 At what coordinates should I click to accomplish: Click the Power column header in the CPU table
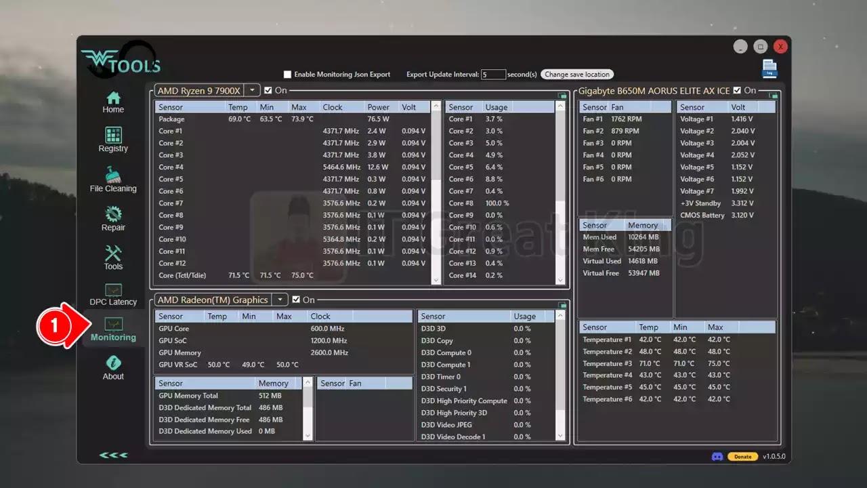[x=381, y=107]
